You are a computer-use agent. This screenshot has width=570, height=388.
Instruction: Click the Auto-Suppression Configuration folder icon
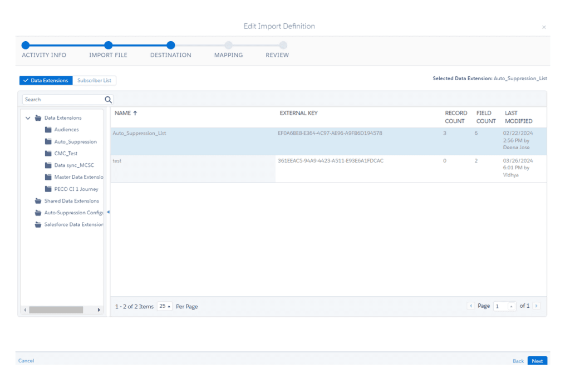point(38,213)
